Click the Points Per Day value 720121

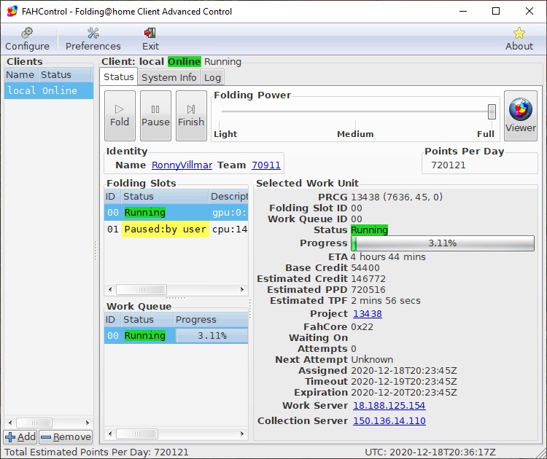click(449, 165)
